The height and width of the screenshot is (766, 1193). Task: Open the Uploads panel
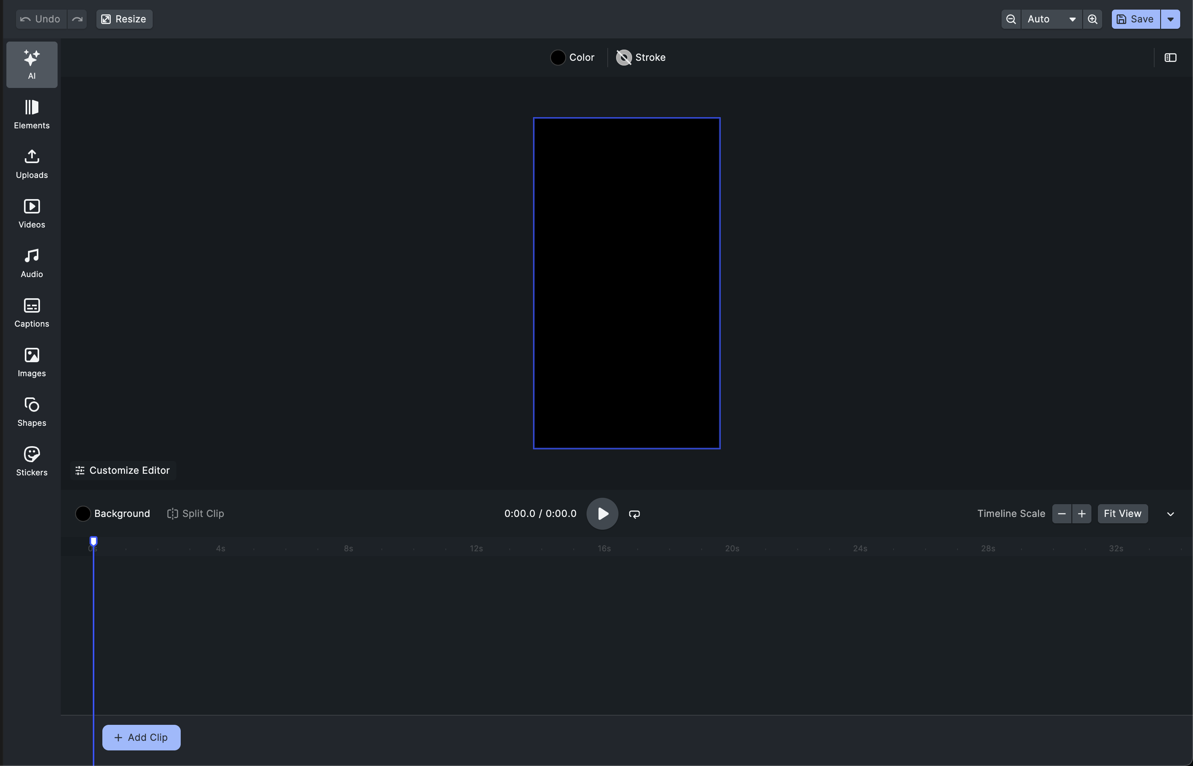[31, 163]
